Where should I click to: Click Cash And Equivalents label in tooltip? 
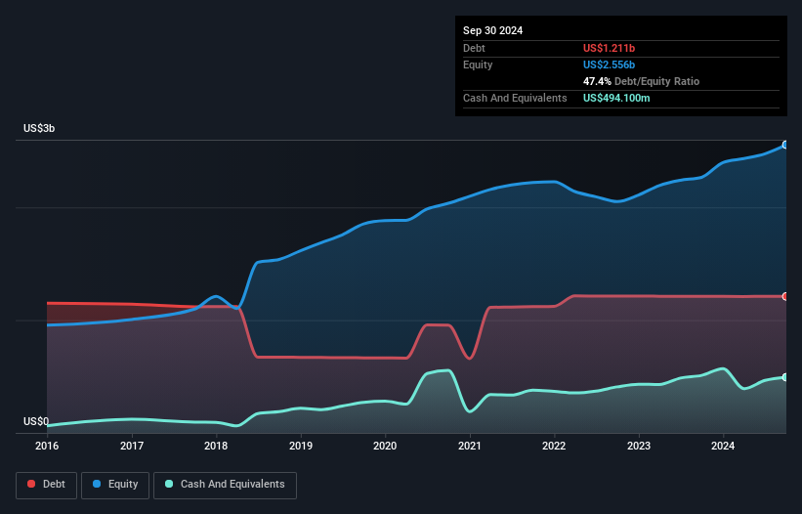tap(515, 98)
